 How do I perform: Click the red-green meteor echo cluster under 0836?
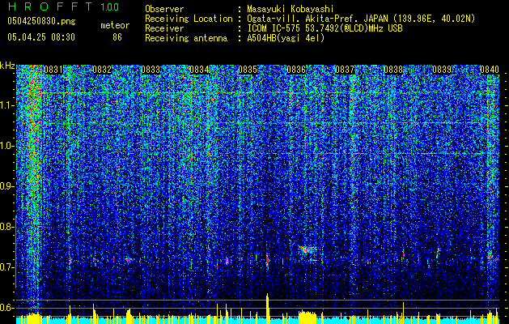(307, 249)
